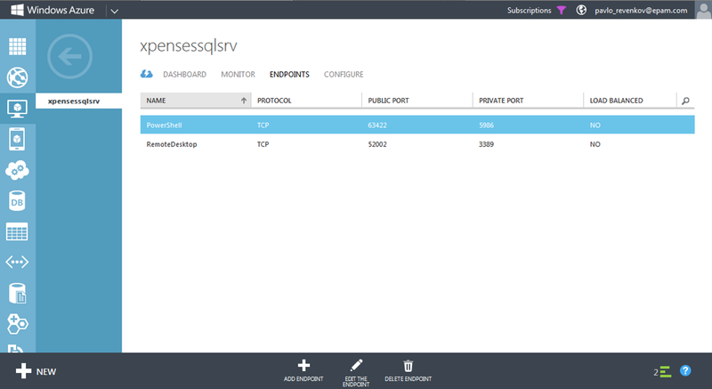Screen dimensions: 712x389
Task: Open Cloud Services gear-cloud icon in sidebar
Action: (x=17, y=170)
